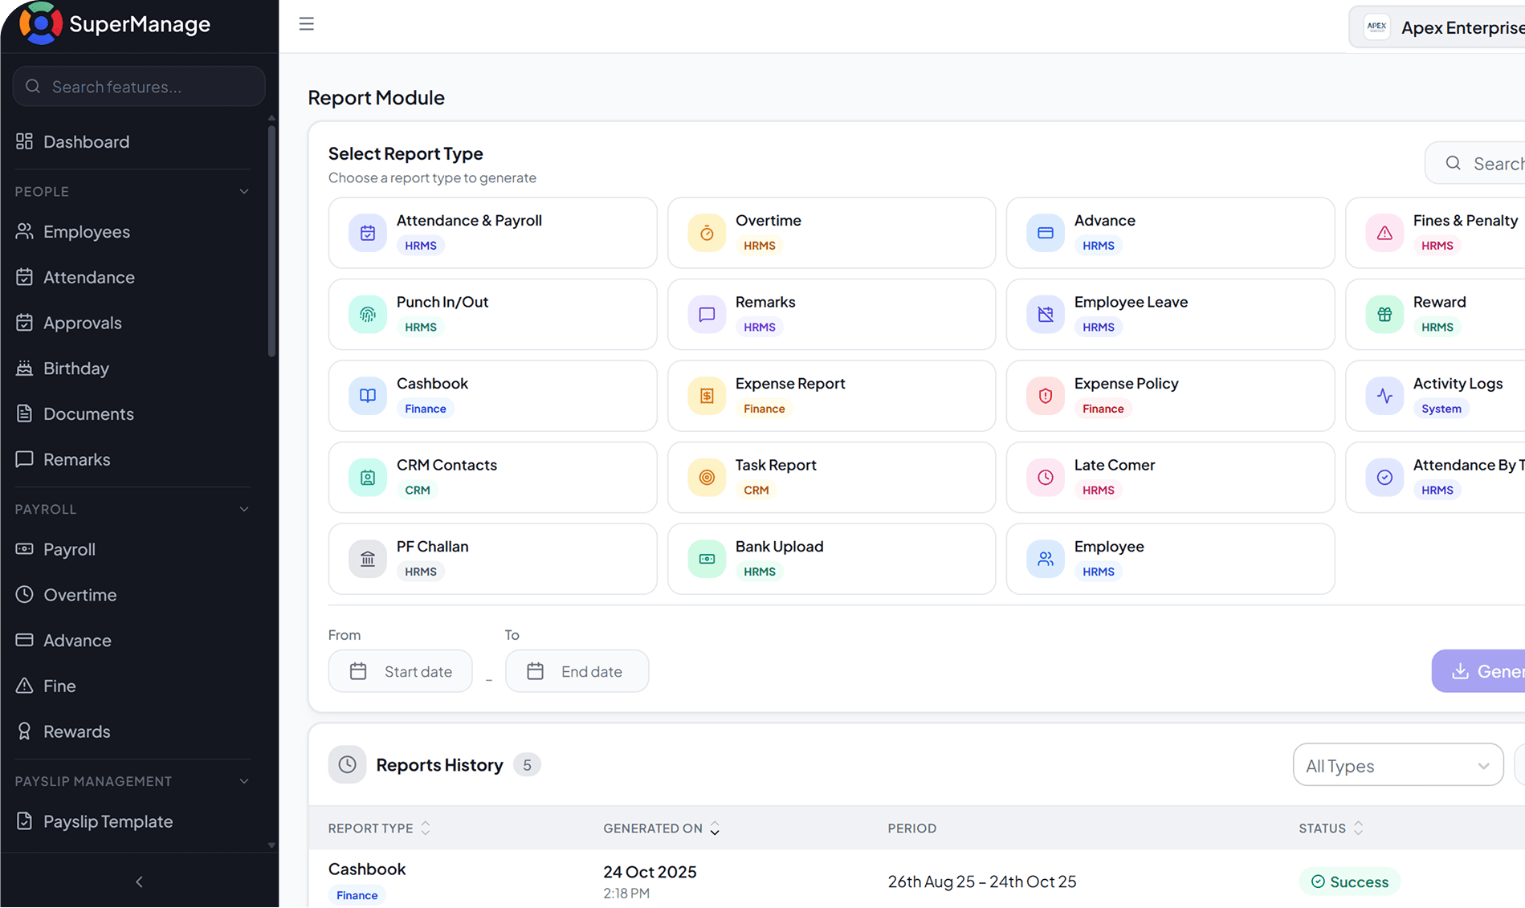Collapse the PAYSLIP MANAGEMENT section
This screenshot has height=908, width=1525.
tap(244, 782)
